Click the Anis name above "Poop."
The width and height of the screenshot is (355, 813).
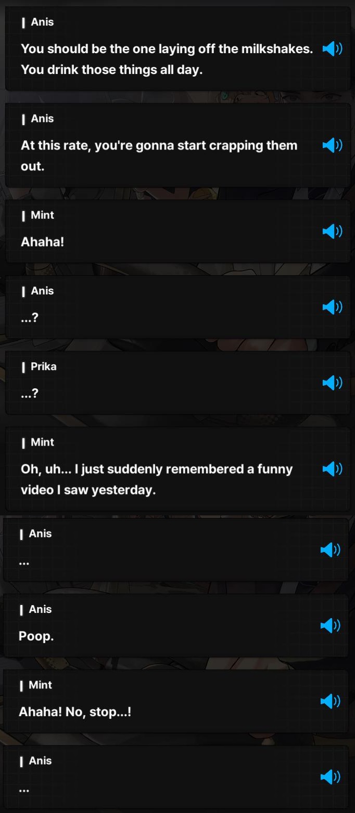click(40, 609)
